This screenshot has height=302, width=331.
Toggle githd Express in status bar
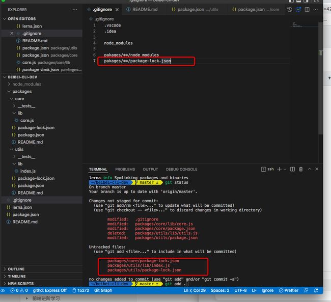(49, 290)
